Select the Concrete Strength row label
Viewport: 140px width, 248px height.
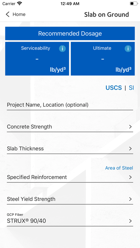tap(30, 127)
